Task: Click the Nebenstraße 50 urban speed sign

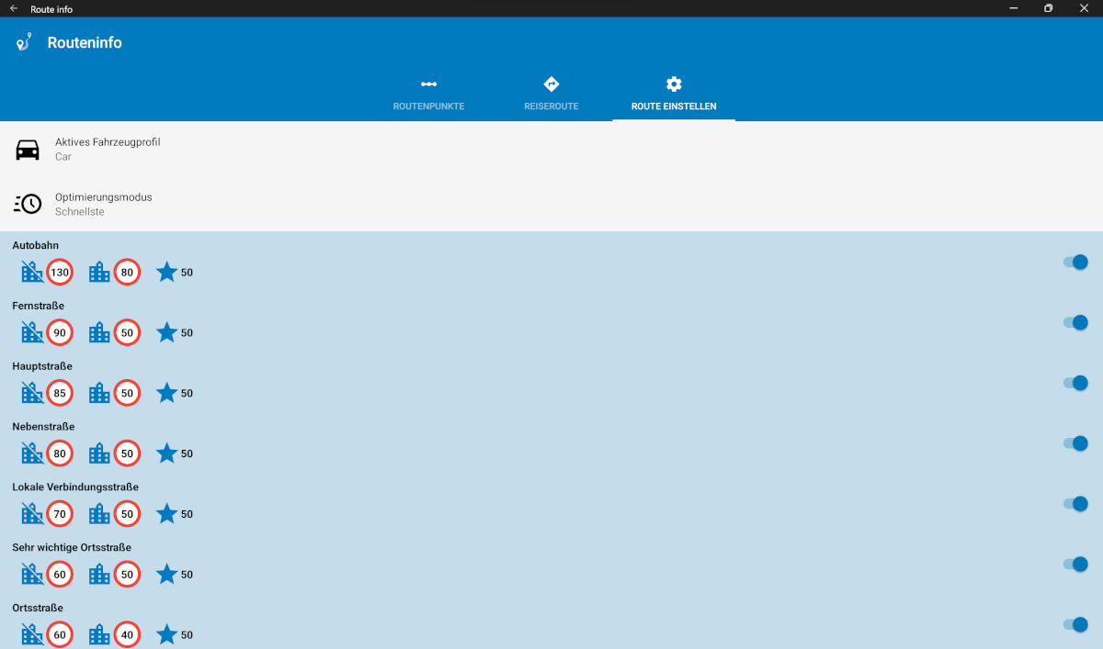Action: point(127,454)
